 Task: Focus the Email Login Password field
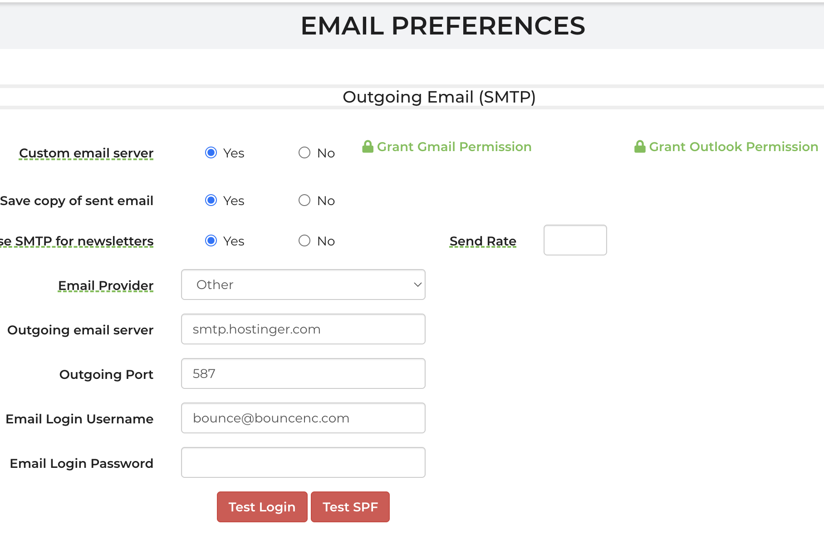[x=303, y=462]
